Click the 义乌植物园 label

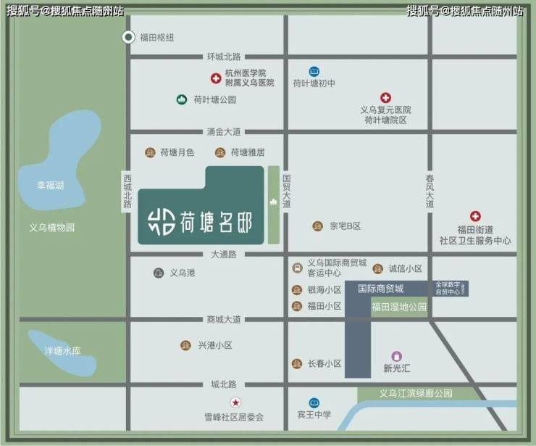(51, 228)
